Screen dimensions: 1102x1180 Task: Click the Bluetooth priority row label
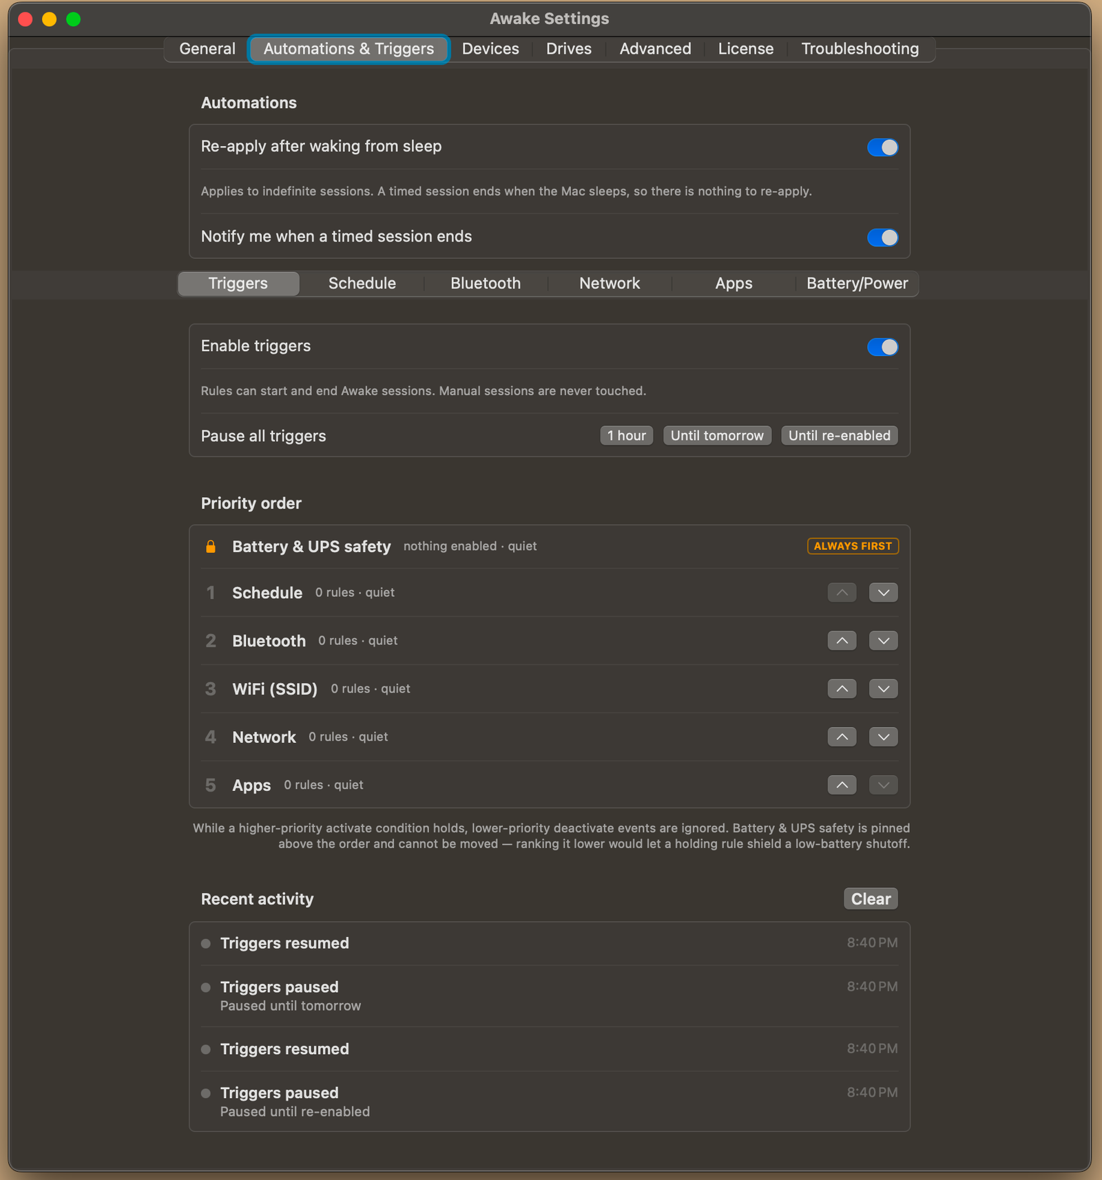pyautogui.click(x=269, y=641)
